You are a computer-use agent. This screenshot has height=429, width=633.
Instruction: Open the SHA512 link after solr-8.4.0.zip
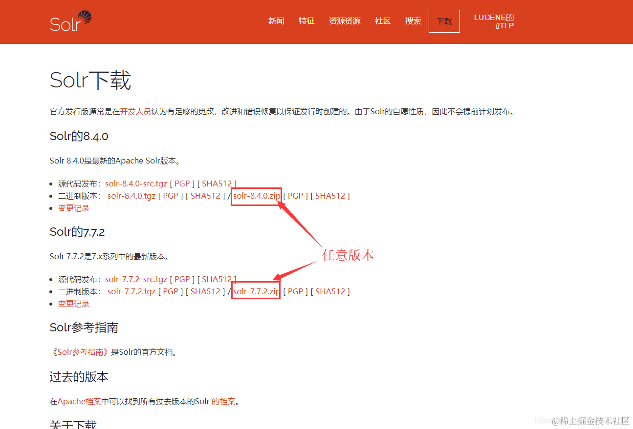[330, 196]
